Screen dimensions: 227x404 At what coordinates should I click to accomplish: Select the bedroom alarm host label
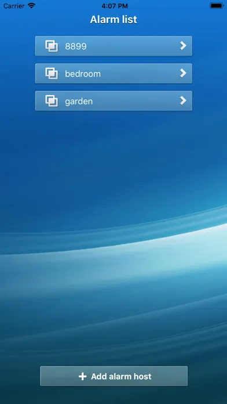click(83, 74)
